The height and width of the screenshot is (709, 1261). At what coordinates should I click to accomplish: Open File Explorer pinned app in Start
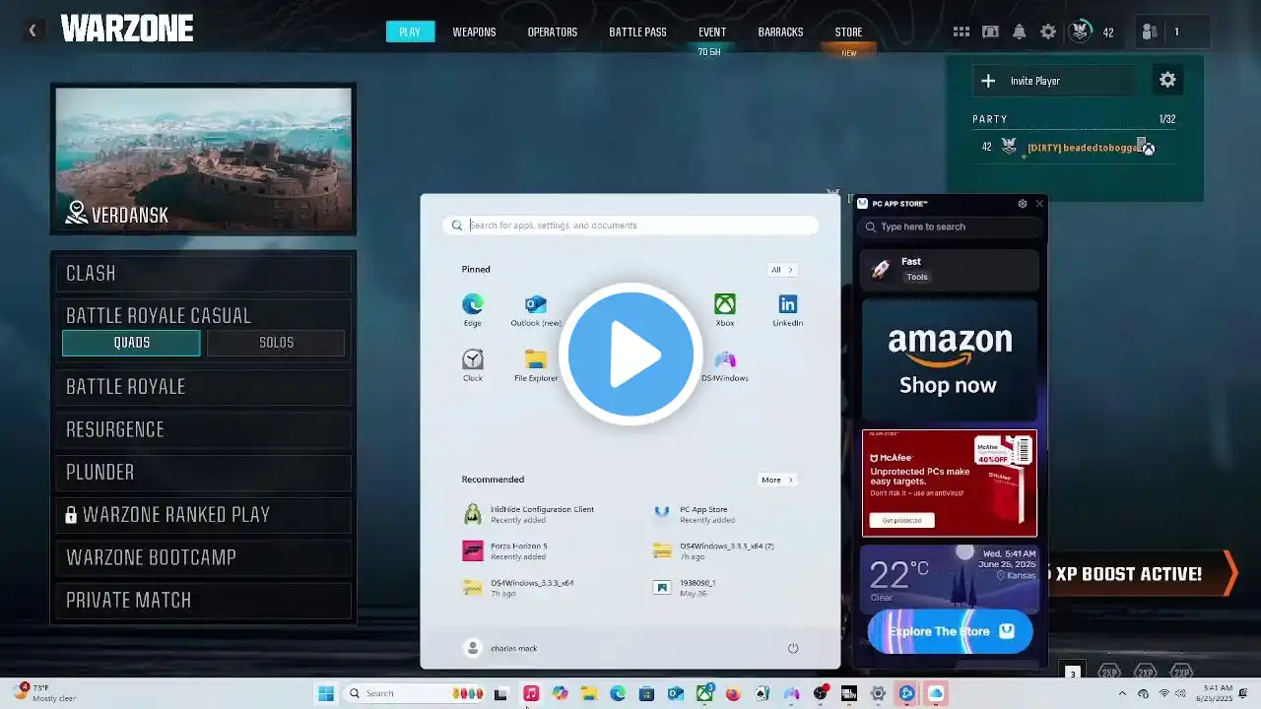point(536,365)
